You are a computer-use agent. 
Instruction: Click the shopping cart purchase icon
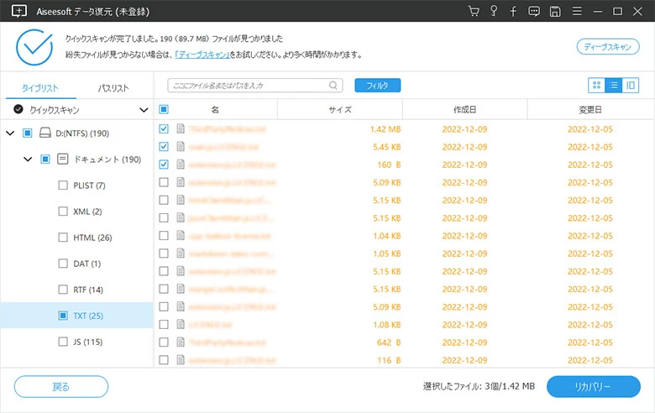(x=474, y=12)
